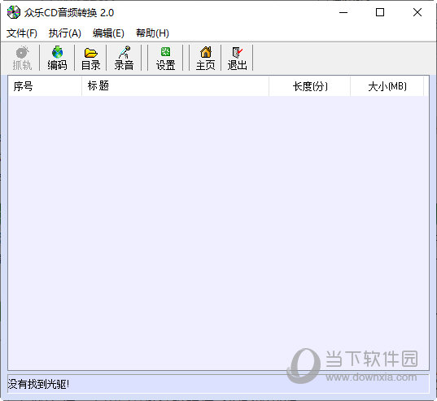Go to the 主页 home page icon

click(205, 58)
